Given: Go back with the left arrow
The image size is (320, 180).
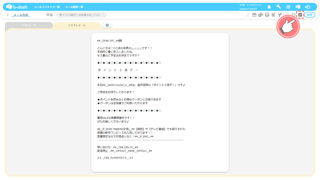Looking at the screenshot, I should point(8,15).
